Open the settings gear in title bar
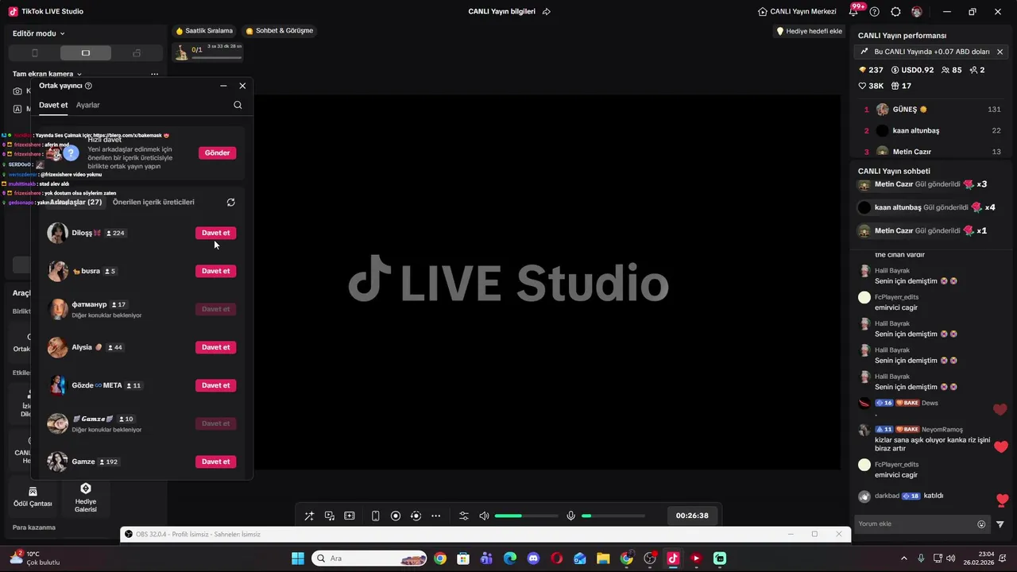The width and height of the screenshot is (1017, 572). coord(895,12)
